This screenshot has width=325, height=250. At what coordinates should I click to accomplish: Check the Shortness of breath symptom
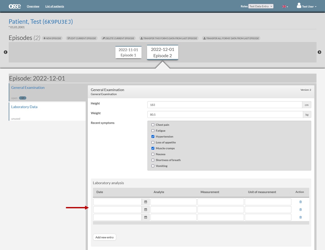coord(153,160)
